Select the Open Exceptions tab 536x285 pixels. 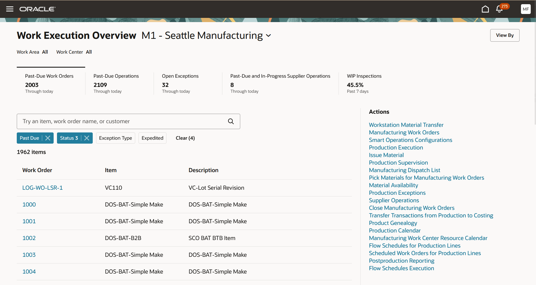188,83
